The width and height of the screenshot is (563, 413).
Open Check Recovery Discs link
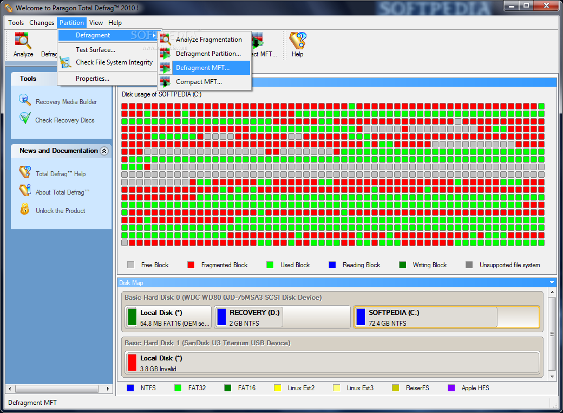[x=64, y=120]
